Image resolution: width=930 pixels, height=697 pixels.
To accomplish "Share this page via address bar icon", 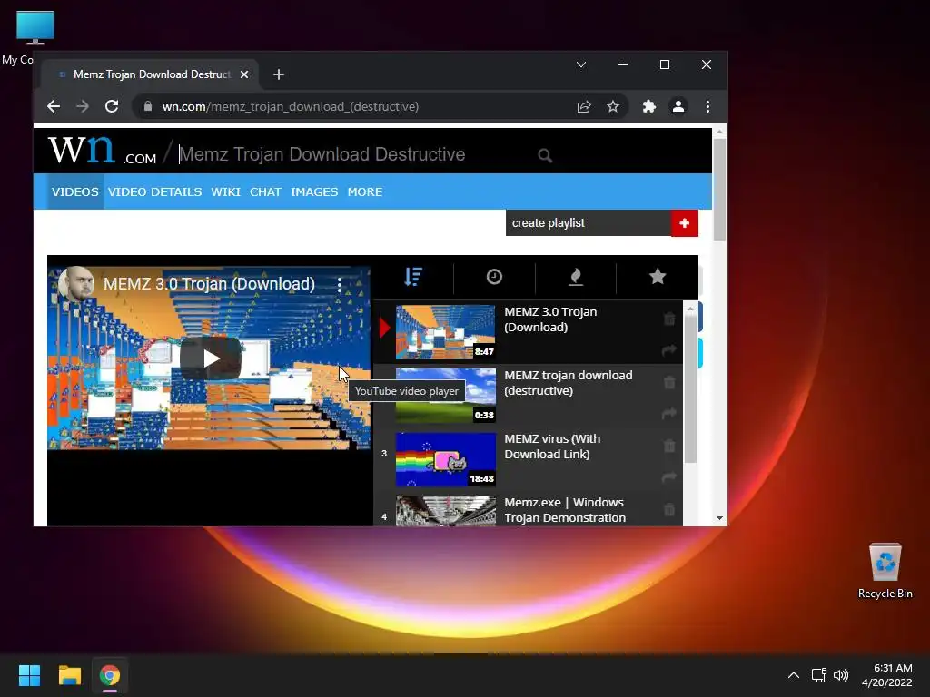I will (x=584, y=107).
